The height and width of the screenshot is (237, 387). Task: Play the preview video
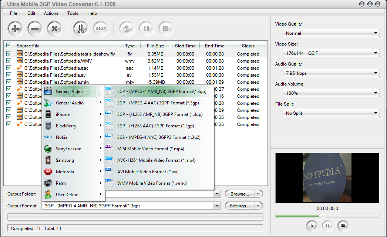click(312, 226)
